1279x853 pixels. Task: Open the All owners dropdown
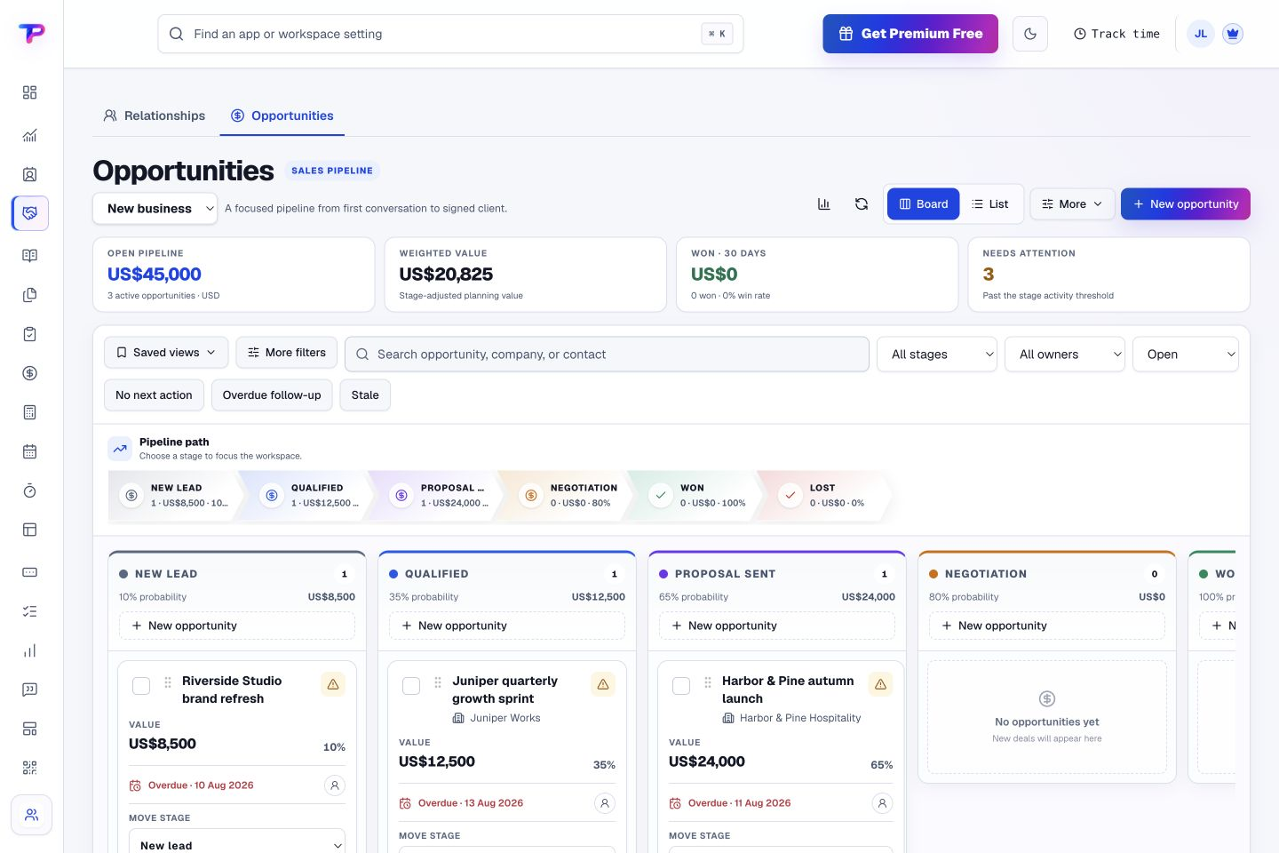(x=1065, y=355)
